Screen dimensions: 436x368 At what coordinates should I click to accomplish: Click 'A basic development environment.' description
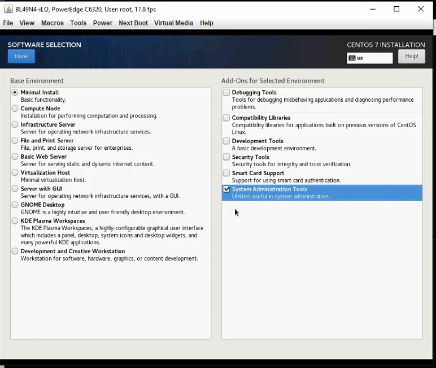coord(274,148)
